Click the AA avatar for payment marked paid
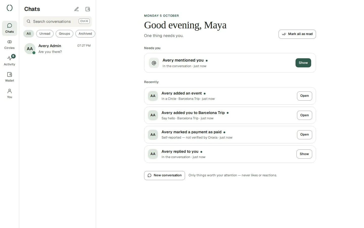Image resolution: width=364 pixels, height=228 pixels. click(x=153, y=135)
